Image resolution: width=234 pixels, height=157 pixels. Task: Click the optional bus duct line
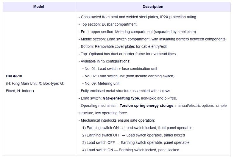click(x=128, y=54)
